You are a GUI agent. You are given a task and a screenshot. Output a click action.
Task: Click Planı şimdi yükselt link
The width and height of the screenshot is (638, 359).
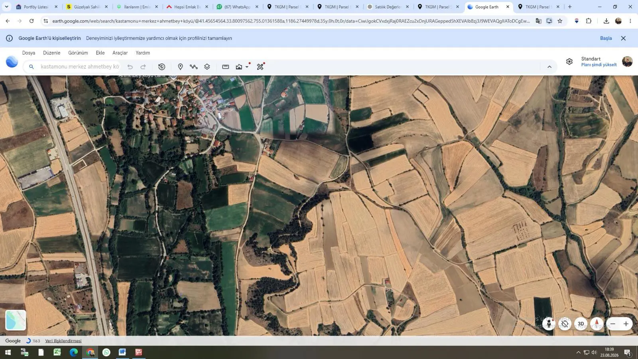(x=599, y=65)
